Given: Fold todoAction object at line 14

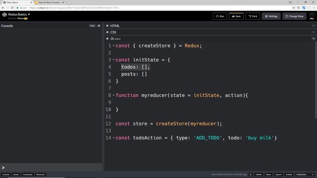Looking at the screenshot, I should tap(113, 138).
